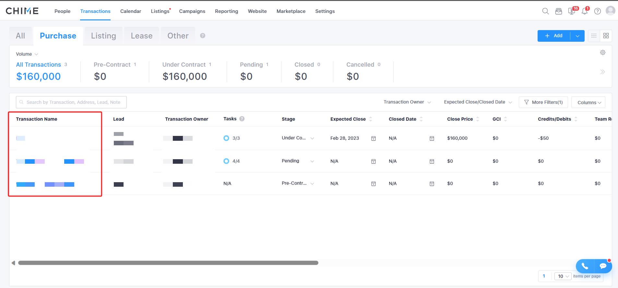Image resolution: width=618 pixels, height=288 pixels.
Task: Sort by Expected Close column arrows
Action: (x=371, y=119)
